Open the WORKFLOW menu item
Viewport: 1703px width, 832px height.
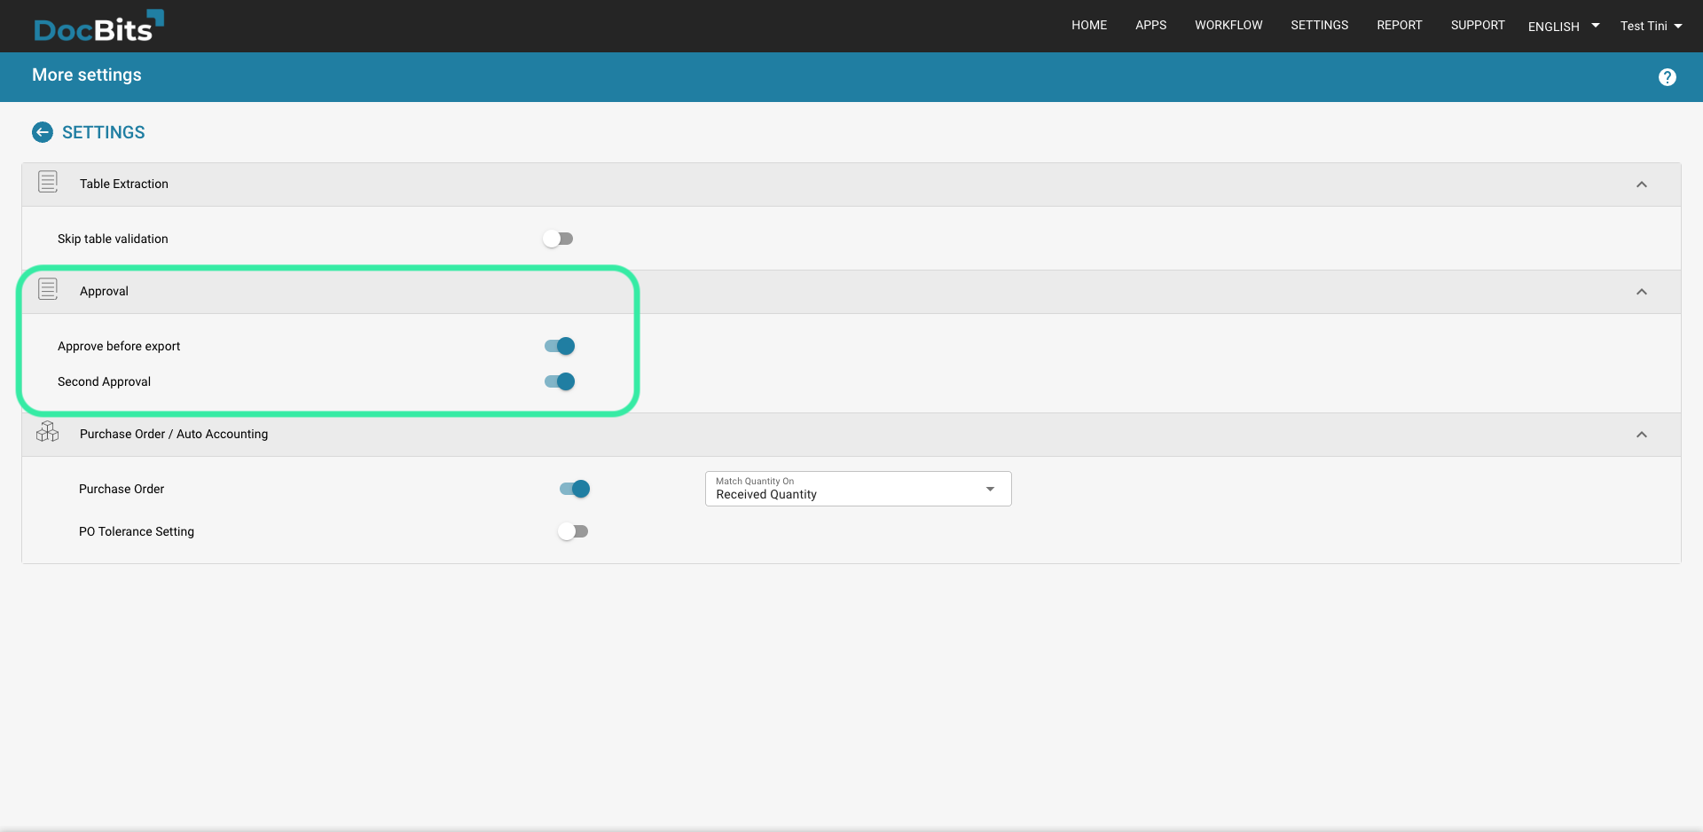(1228, 26)
